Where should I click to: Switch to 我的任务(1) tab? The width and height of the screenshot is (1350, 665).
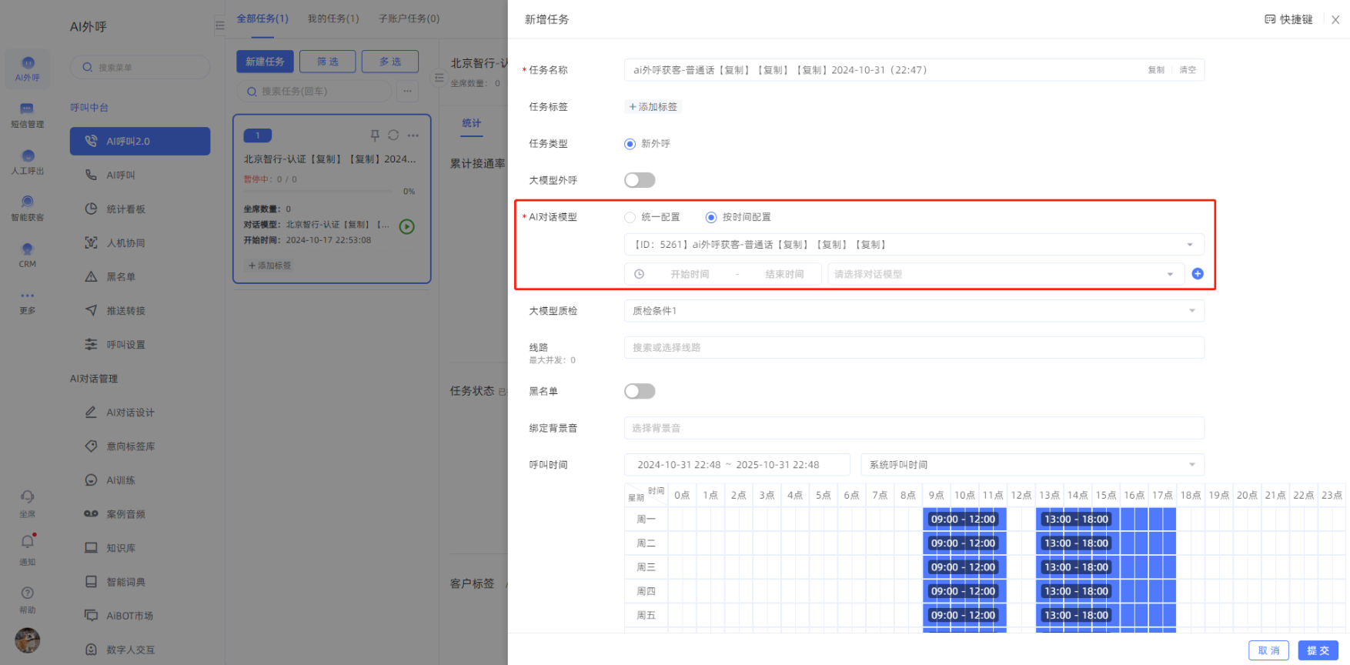(333, 18)
